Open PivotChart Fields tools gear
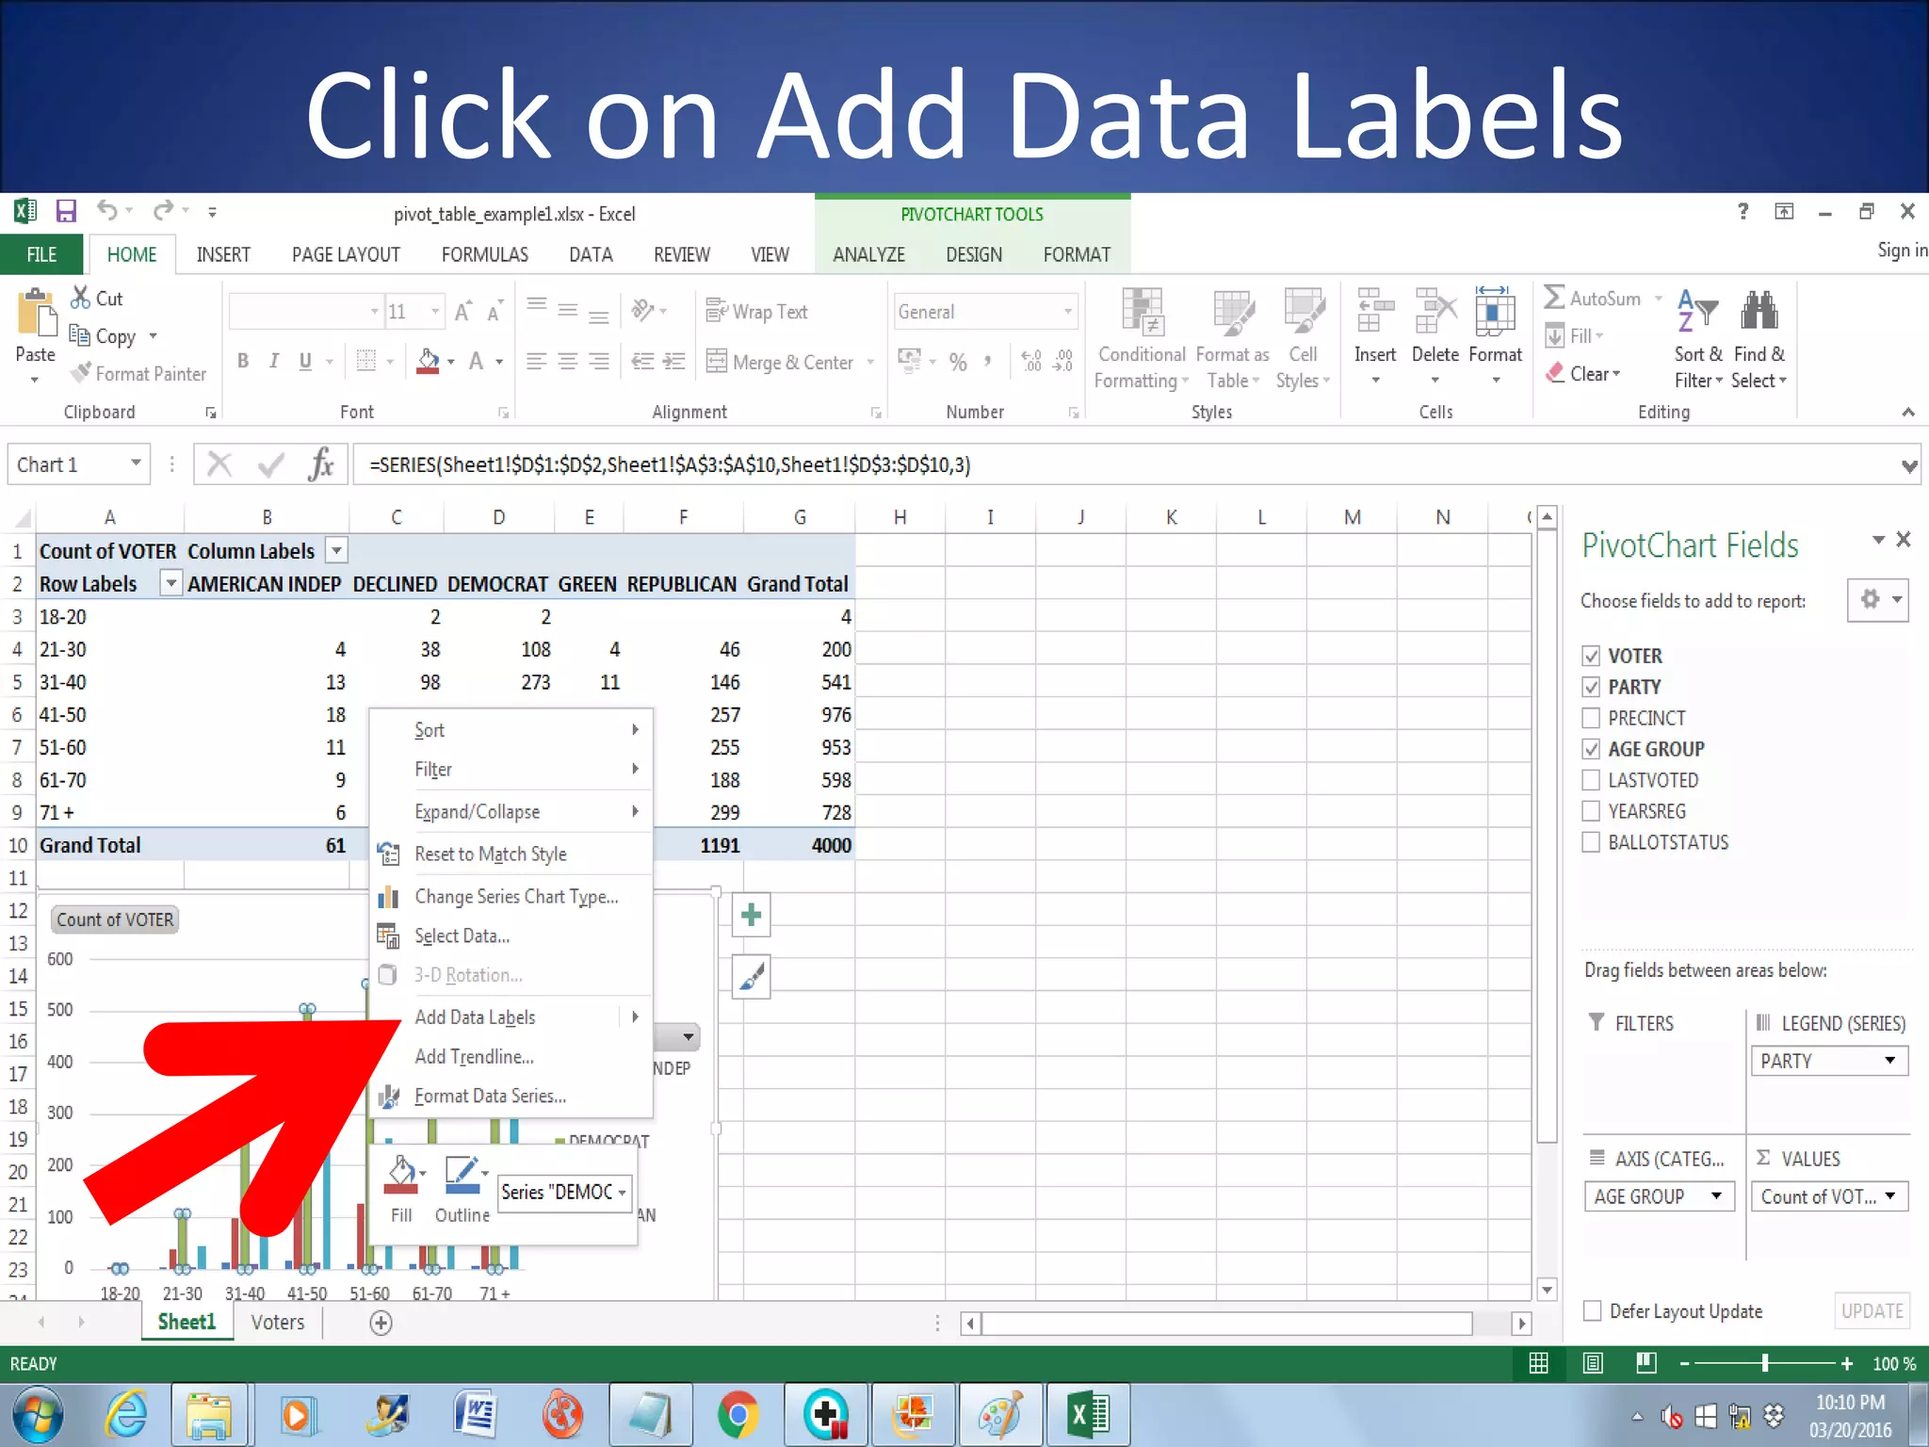 (x=1878, y=599)
